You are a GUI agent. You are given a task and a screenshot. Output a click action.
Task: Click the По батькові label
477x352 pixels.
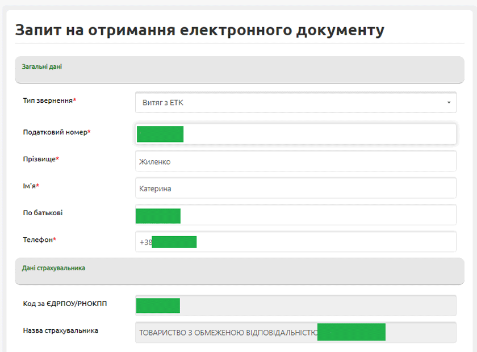tap(43, 213)
